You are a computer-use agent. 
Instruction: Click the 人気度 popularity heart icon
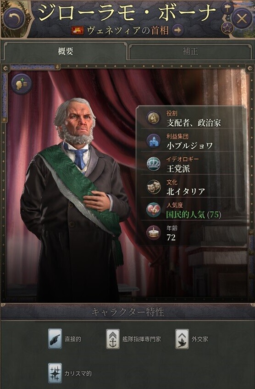click(154, 210)
